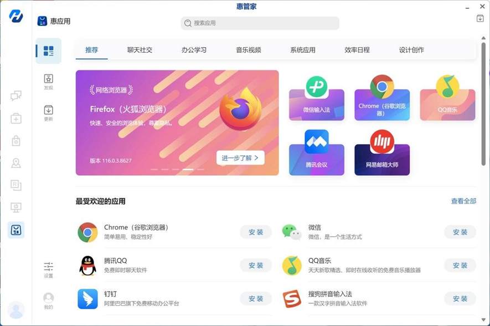490x326 pixels.
Task: Select the active banner carousel indicator dash
Action: point(188,169)
